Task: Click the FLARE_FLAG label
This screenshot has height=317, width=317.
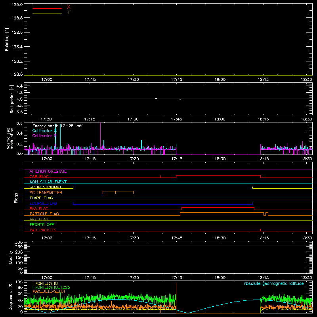Action: 41,198
